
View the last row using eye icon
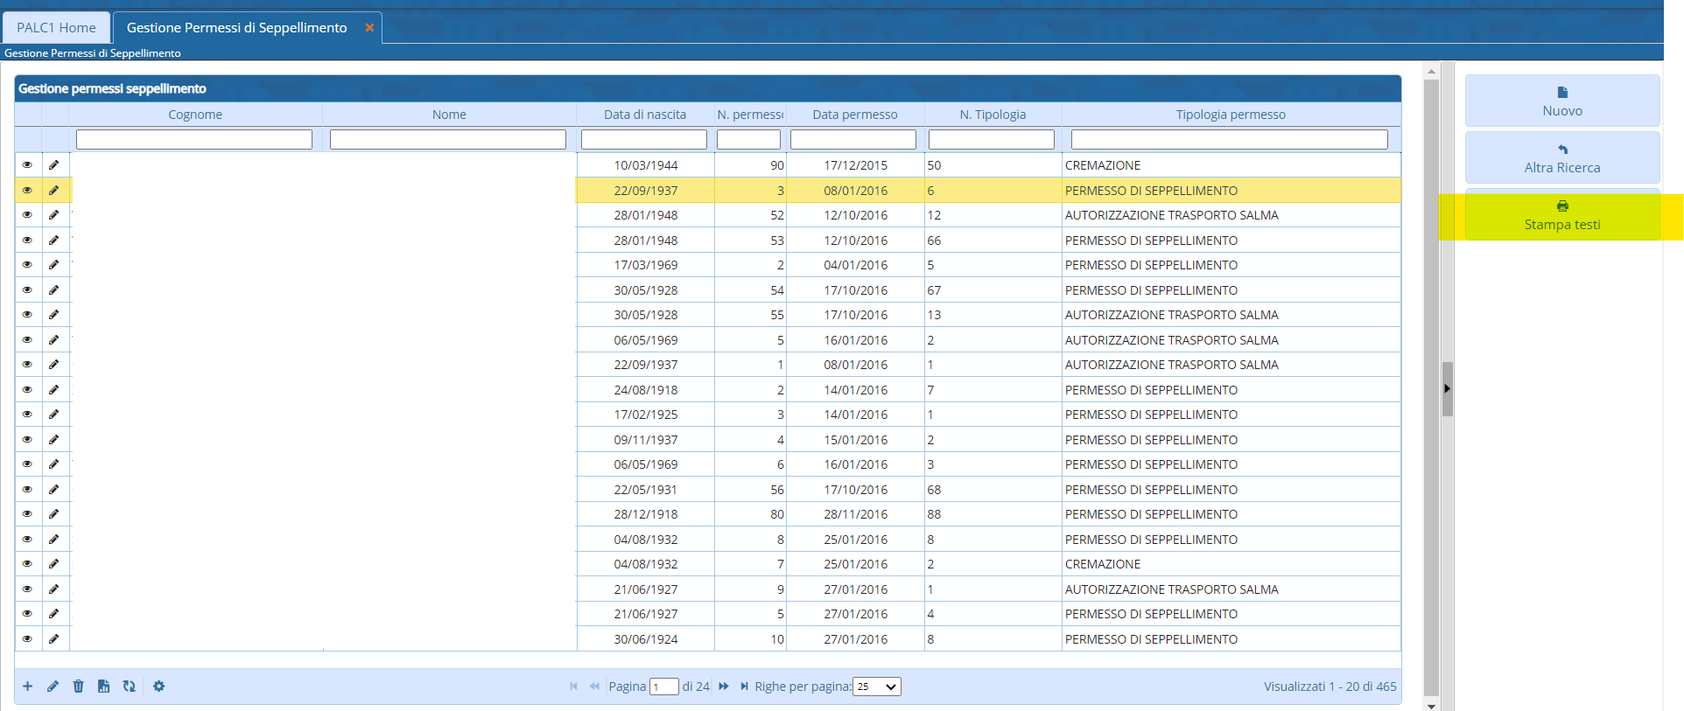[x=27, y=639]
